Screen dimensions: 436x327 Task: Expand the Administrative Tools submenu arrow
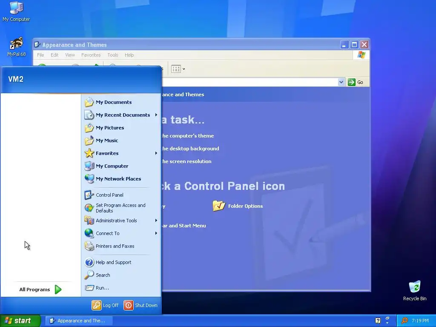[156, 221]
